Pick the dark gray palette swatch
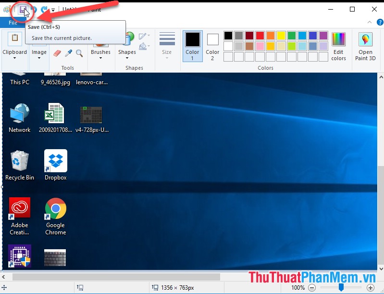 click(x=239, y=36)
